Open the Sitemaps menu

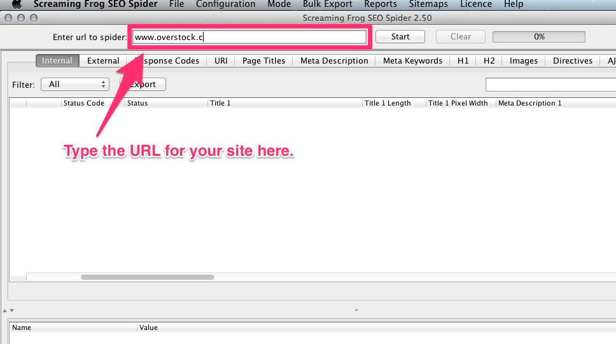tap(428, 4)
